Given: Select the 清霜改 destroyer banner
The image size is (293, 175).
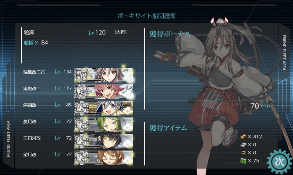Looking at the screenshot, I should (104, 108).
